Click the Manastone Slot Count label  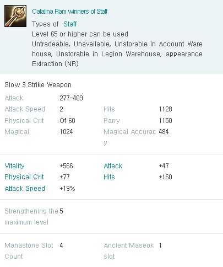click(29, 251)
